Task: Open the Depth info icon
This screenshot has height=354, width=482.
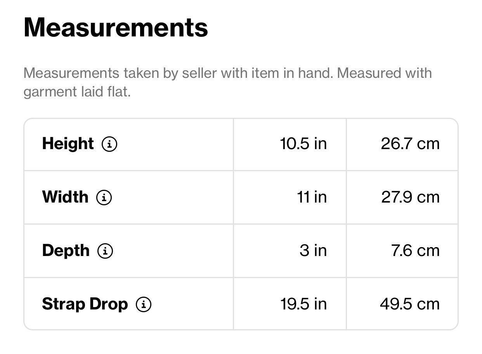Action: click(105, 251)
